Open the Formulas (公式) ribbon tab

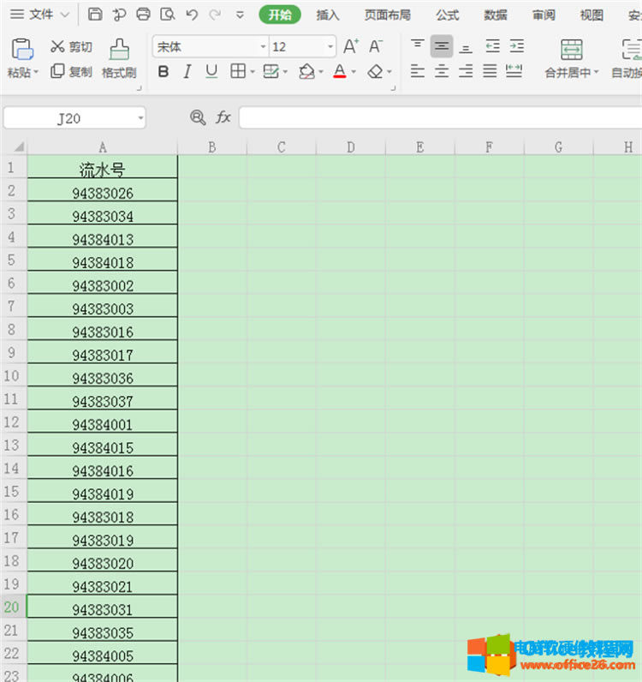[447, 15]
